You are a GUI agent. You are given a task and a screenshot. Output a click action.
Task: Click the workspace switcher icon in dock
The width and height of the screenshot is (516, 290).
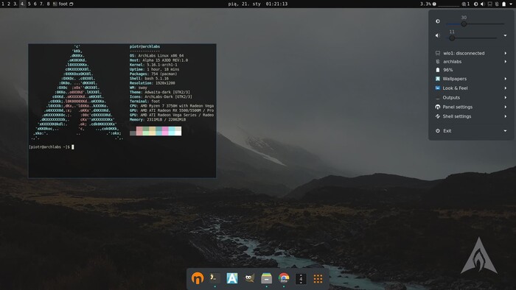coord(301,278)
